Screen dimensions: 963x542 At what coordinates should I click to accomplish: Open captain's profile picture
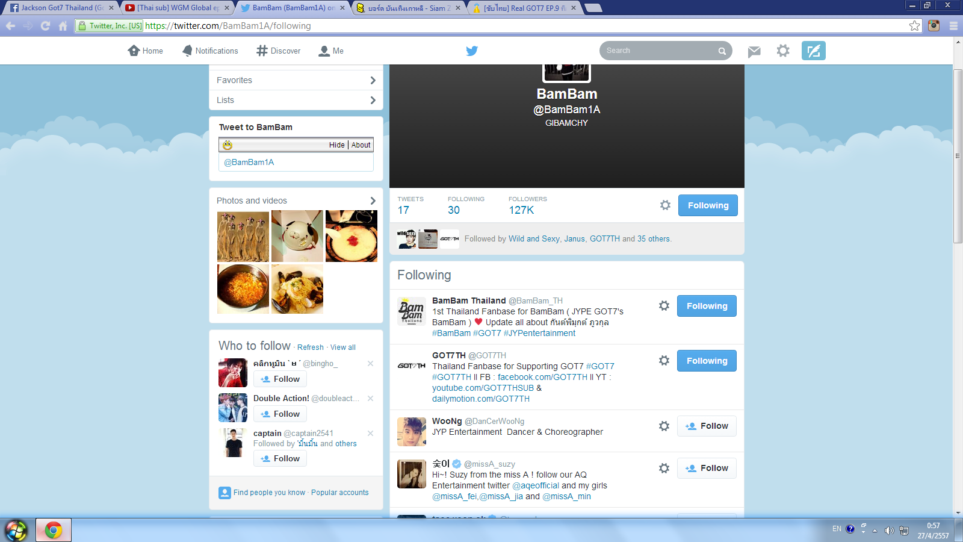pyautogui.click(x=233, y=443)
